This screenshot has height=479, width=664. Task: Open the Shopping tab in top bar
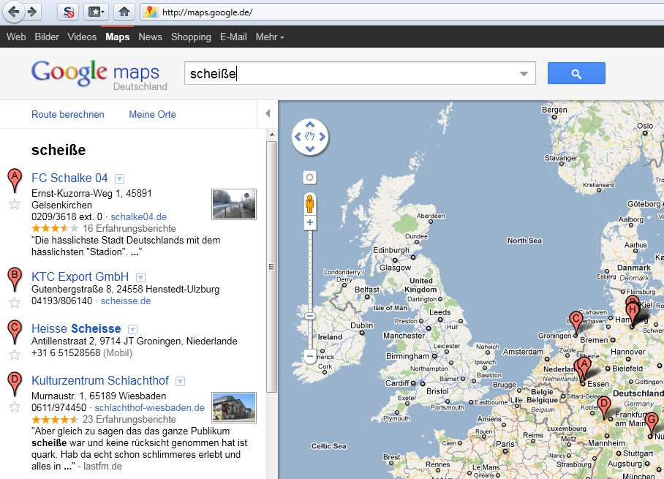coord(191,37)
